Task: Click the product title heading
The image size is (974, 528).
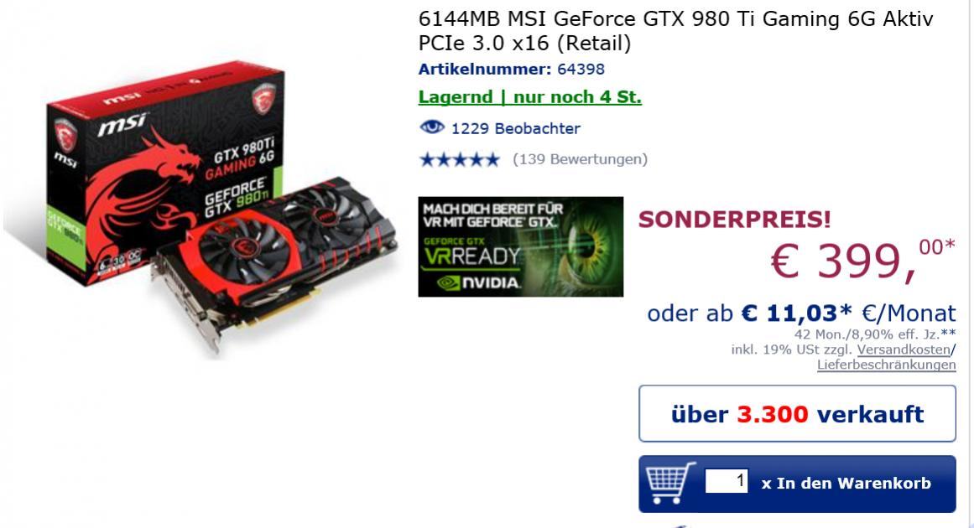Action: (x=676, y=31)
